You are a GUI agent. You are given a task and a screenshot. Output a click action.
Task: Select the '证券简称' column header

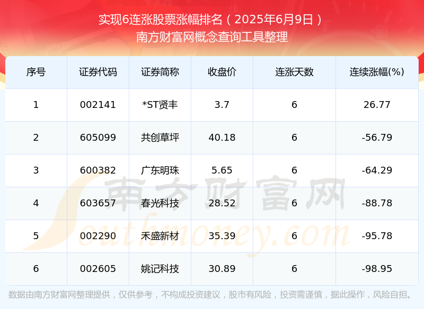pyautogui.click(x=160, y=72)
